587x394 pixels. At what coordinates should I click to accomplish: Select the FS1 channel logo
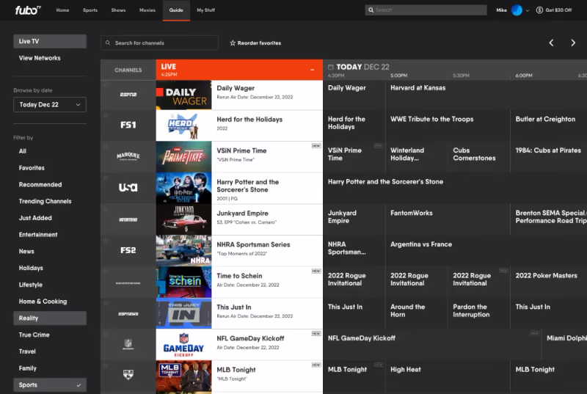128,125
